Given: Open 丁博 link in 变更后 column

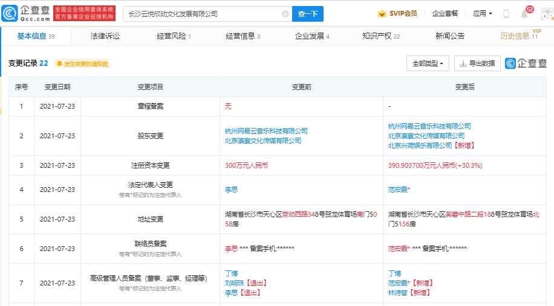Looking at the screenshot, I should (395, 273).
